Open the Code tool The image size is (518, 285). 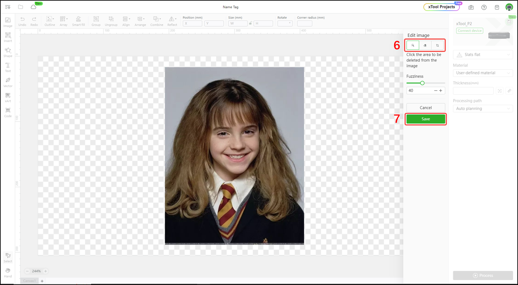click(x=8, y=112)
